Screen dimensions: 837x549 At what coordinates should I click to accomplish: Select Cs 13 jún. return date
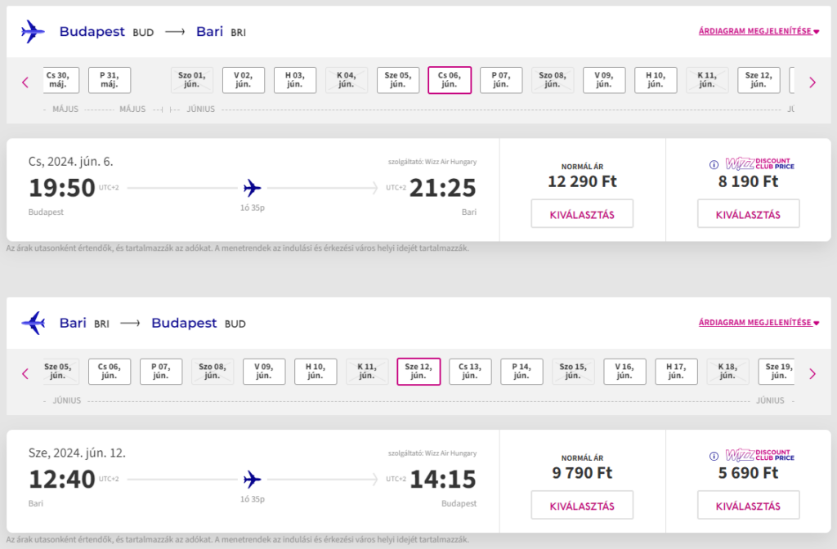click(x=470, y=372)
